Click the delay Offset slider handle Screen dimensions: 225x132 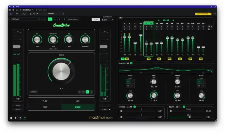(190, 117)
